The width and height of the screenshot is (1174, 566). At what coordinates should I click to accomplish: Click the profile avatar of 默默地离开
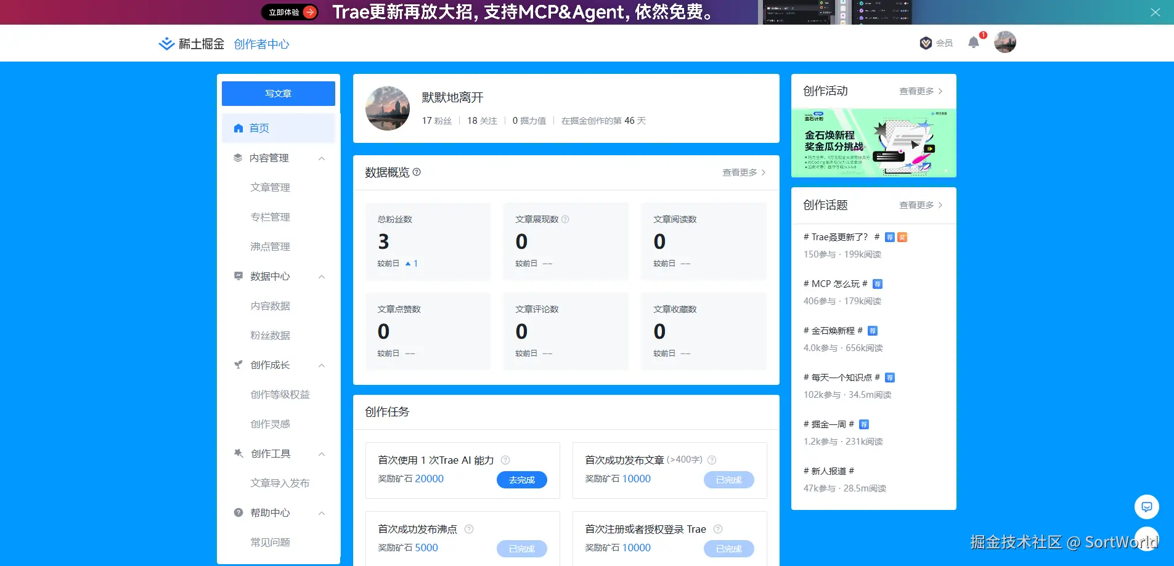pos(388,108)
